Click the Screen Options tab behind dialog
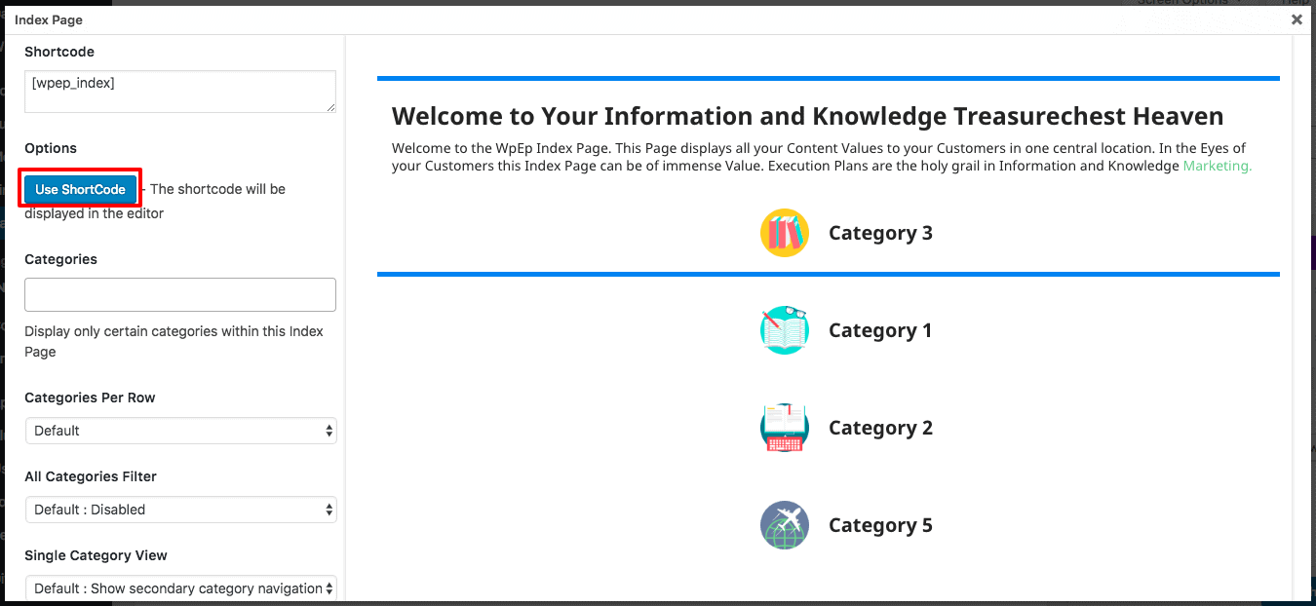 [x=1189, y=3]
